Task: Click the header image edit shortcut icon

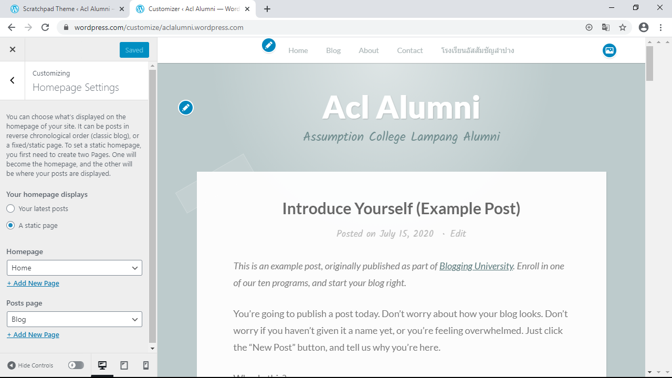Action: 610,50
